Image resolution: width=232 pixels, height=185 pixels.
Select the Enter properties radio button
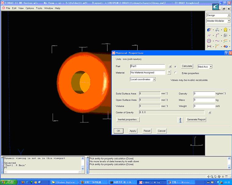175,73
